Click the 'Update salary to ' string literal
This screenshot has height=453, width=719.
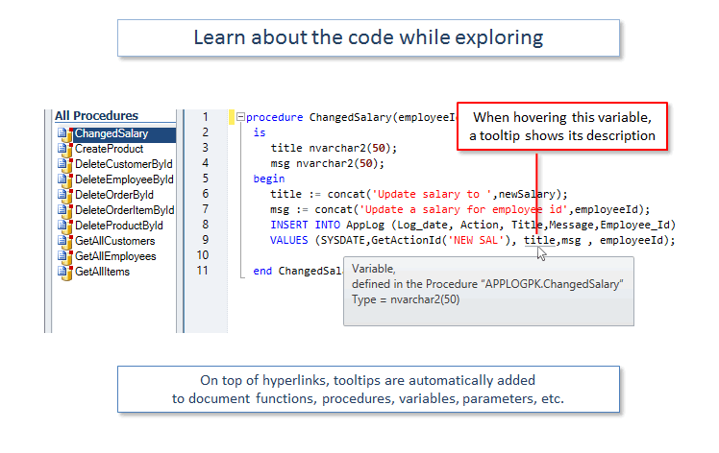coord(432,194)
